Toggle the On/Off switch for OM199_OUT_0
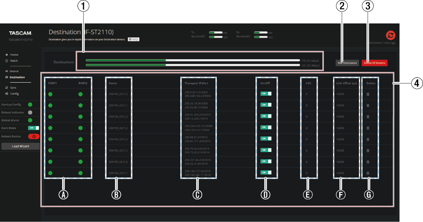The width and height of the screenshot is (423, 222). point(266,94)
